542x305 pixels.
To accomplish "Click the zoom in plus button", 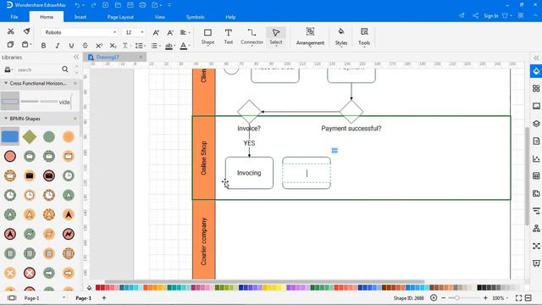I will 485,297.
